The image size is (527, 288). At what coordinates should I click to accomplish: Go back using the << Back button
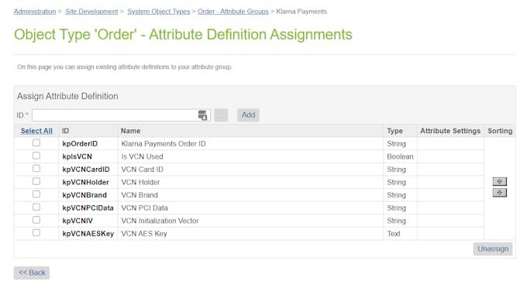(x=32, y=273)
